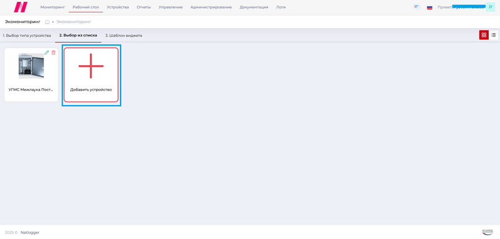The image size is (500, 239).
Task: Select the УГМС Межлаука device thumbnail image
Action: 31,66
